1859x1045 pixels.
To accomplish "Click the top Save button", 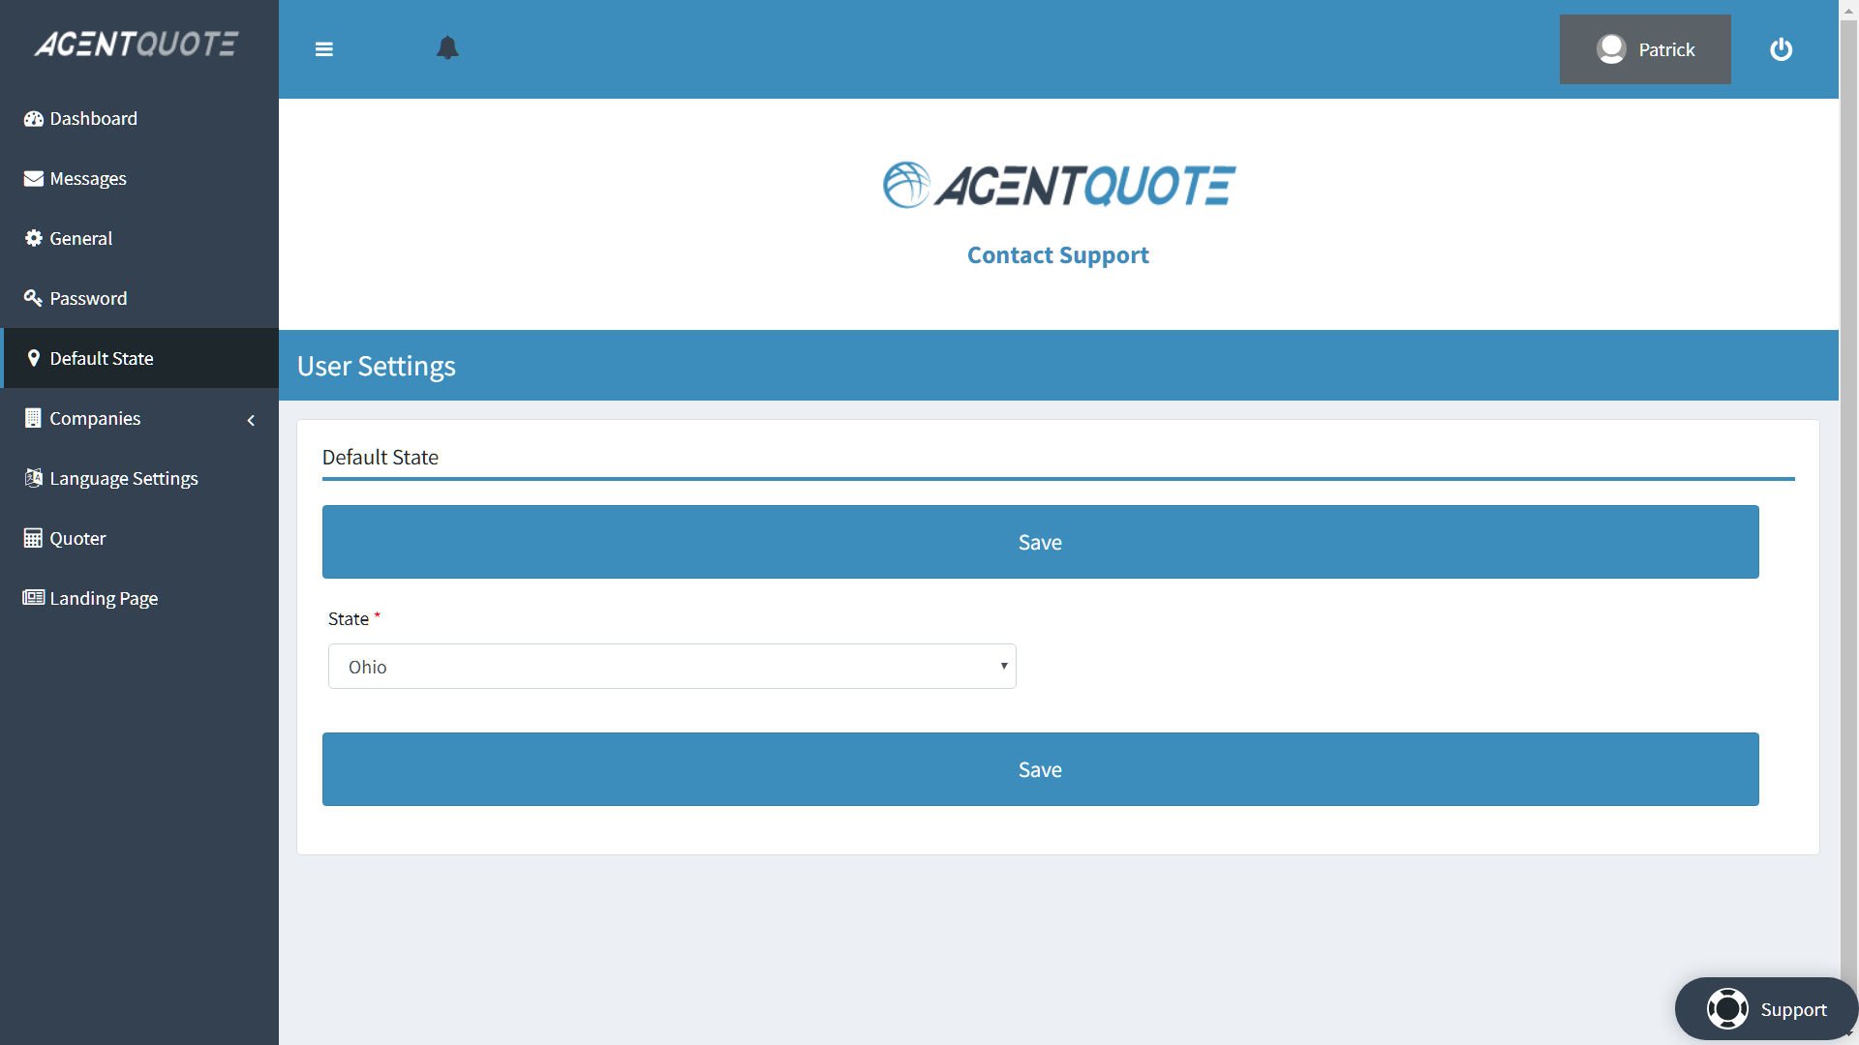I will pyautogui.click(x=1040, y=542).
